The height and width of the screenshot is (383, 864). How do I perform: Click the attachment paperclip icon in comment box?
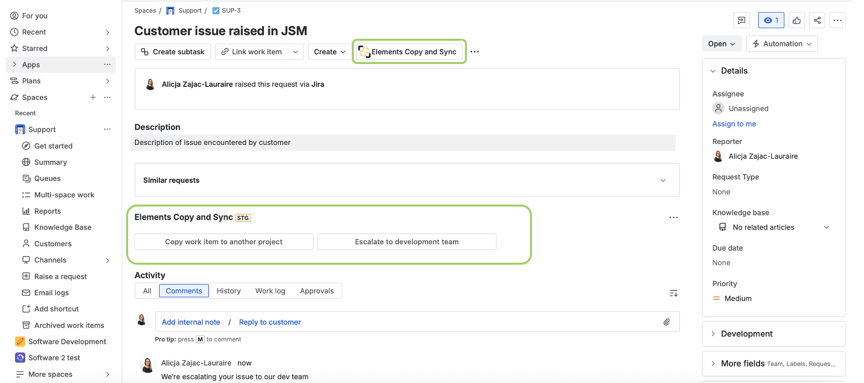(x=666, y=322)
